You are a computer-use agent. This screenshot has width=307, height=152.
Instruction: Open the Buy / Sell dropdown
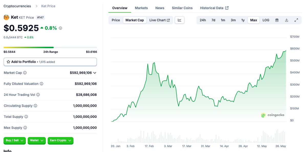pos(15,141)
